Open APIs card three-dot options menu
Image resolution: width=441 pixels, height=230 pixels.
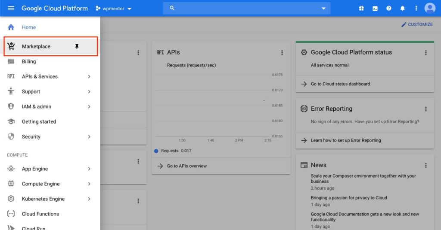282,53
